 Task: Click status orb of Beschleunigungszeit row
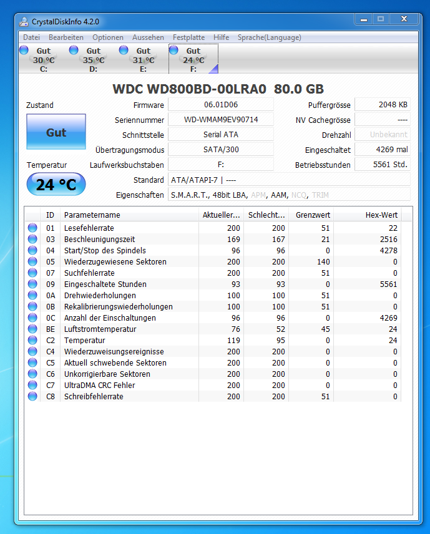coord(32,239)
